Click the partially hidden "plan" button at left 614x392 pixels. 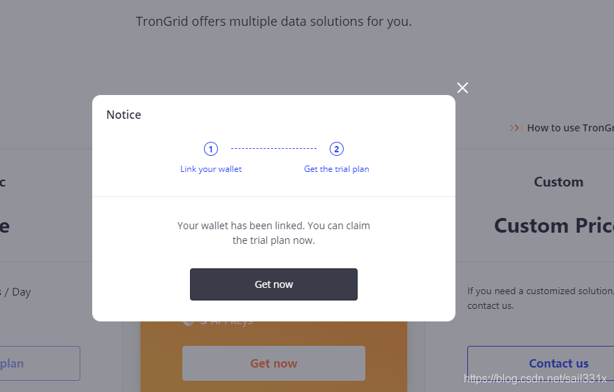40,363
